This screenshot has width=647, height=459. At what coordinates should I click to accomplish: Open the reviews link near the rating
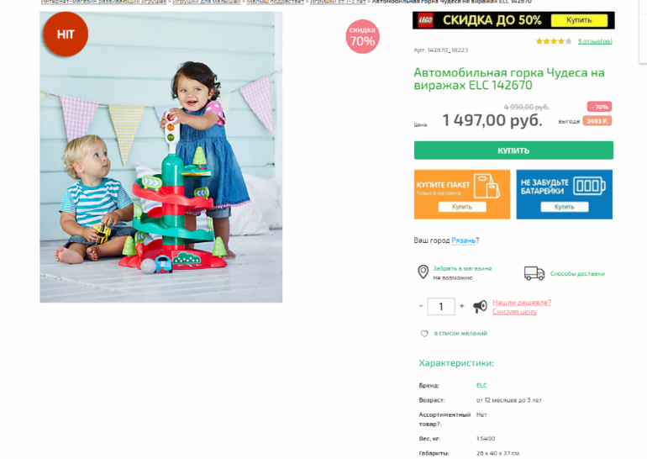point(595,41)
